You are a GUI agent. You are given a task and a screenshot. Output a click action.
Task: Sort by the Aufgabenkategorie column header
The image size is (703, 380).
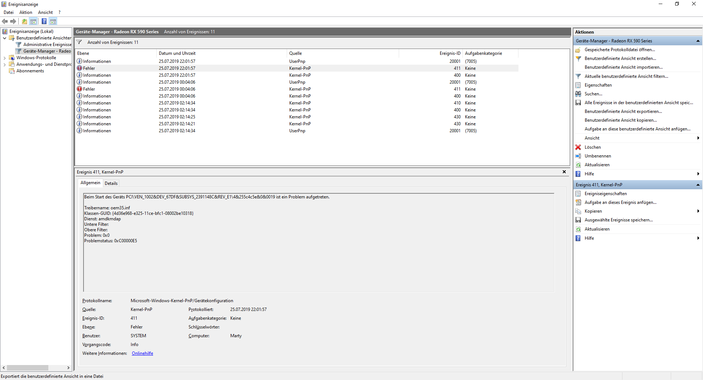(x=491, y=53)
